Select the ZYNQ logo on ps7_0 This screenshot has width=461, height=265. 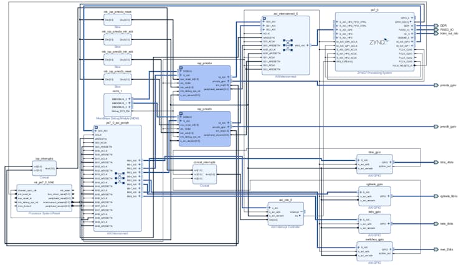coord(379,42)
